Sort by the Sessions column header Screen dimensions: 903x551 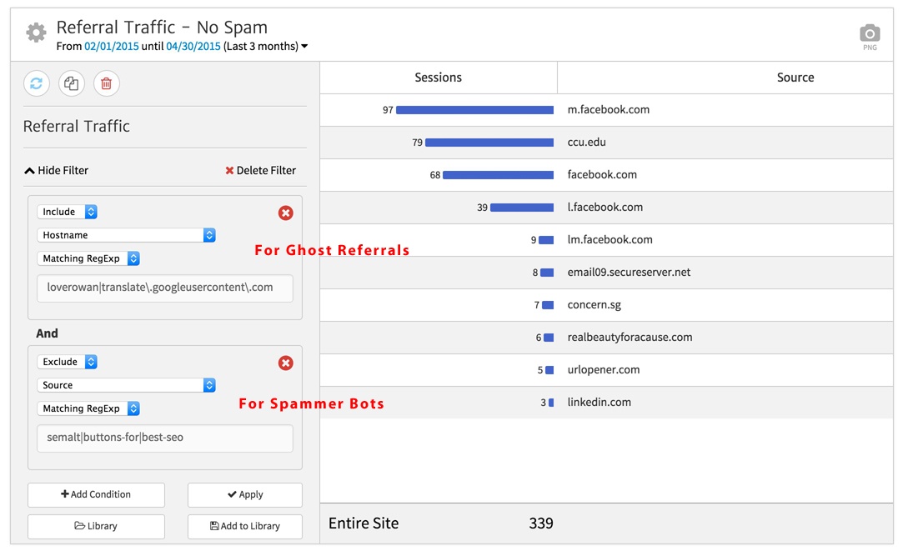coord(438,78)
